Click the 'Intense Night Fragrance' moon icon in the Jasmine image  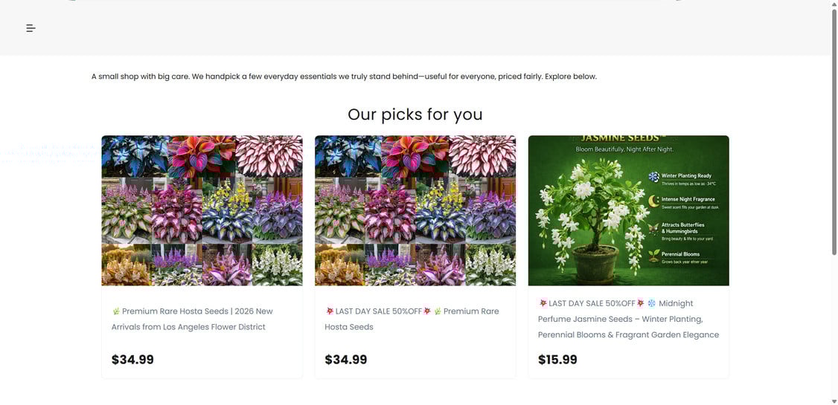(653, 201)
